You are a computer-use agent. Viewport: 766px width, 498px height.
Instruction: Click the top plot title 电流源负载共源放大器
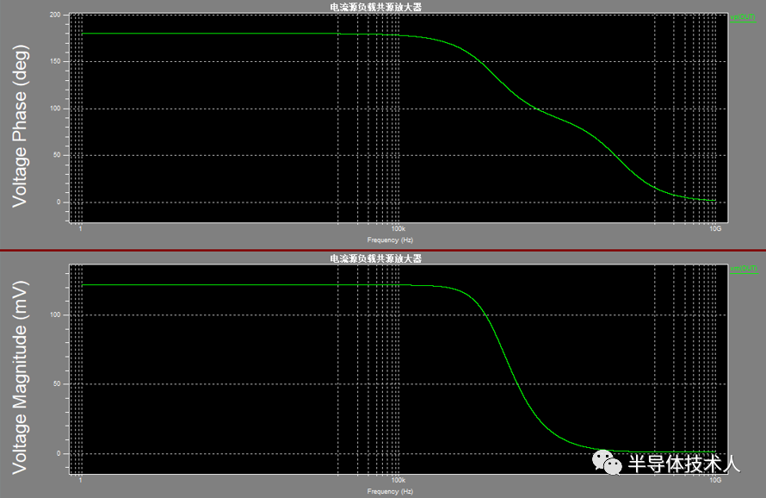(x=375, y=7)
